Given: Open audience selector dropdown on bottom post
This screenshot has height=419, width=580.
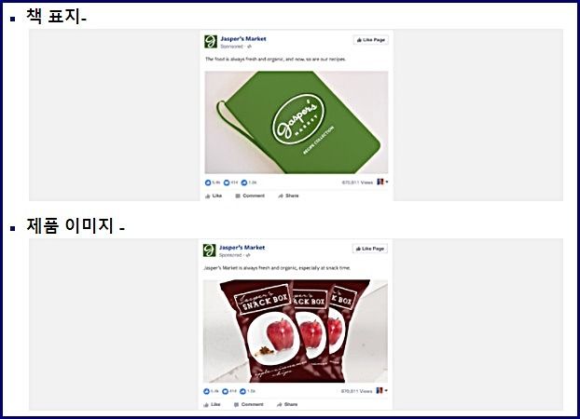Looking at the screenshot, I should tap(381, 390).
